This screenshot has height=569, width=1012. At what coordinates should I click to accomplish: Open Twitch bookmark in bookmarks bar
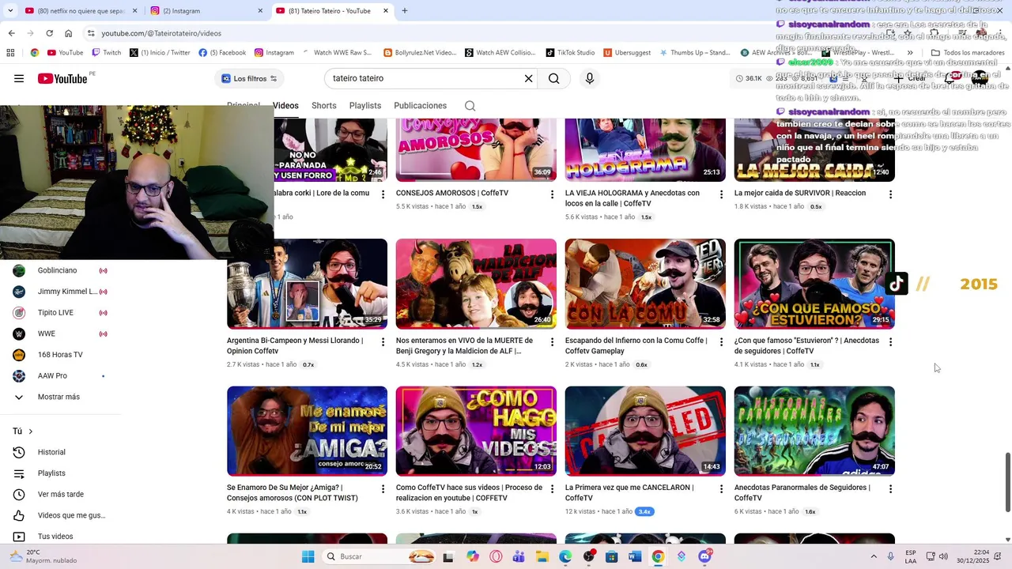click(106, 53)
